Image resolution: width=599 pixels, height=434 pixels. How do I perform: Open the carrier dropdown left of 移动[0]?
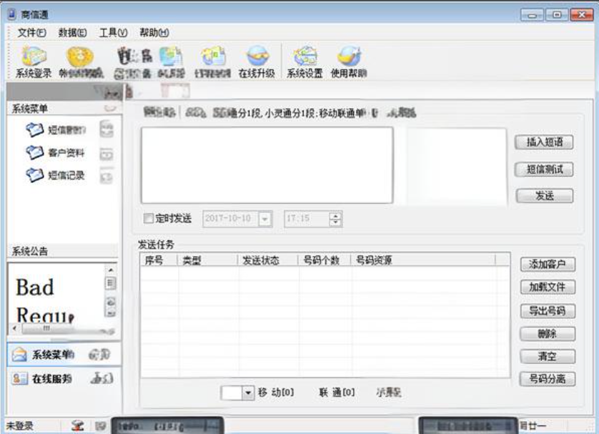pos(247,392)
